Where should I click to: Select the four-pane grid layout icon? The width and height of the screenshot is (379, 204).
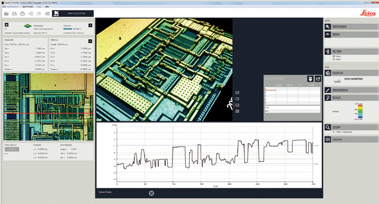tap(237, 111)
